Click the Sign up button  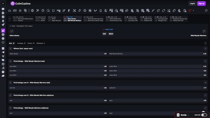click(201, 3)
